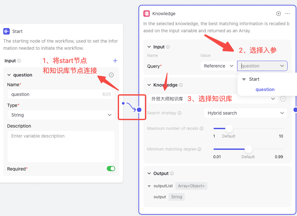Collapse the Start group in the variable list
Viewport: 297px width, 216px height.
click(x=244, y=79)
